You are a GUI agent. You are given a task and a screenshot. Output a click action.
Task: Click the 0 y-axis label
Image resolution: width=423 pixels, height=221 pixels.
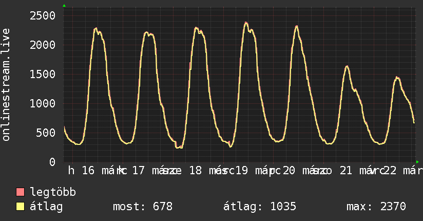(x=52, y=162)
